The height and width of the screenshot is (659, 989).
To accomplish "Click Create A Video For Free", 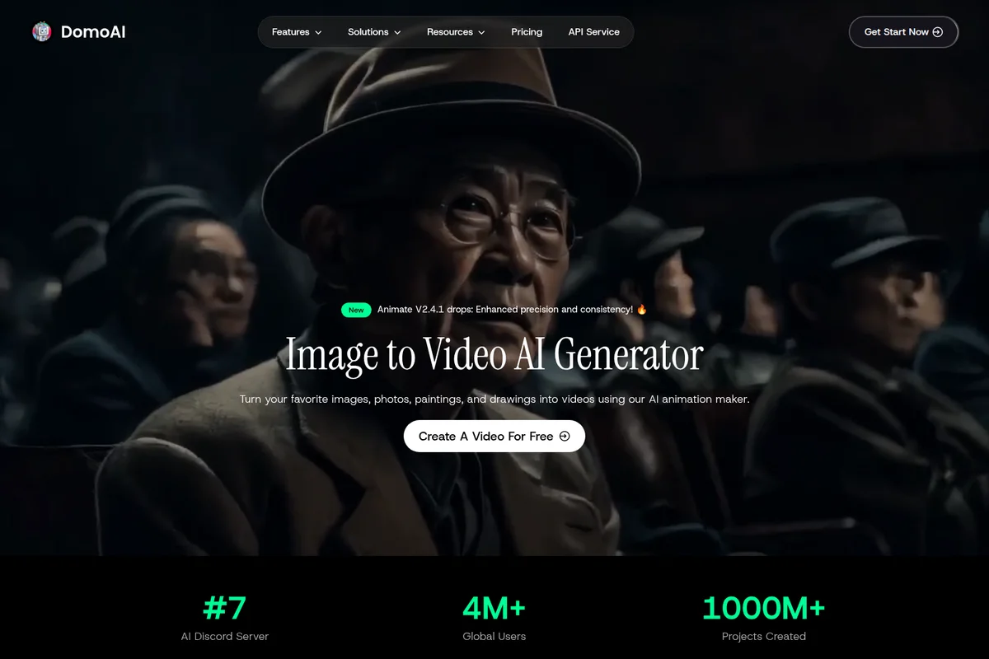I will coord(494,436).
